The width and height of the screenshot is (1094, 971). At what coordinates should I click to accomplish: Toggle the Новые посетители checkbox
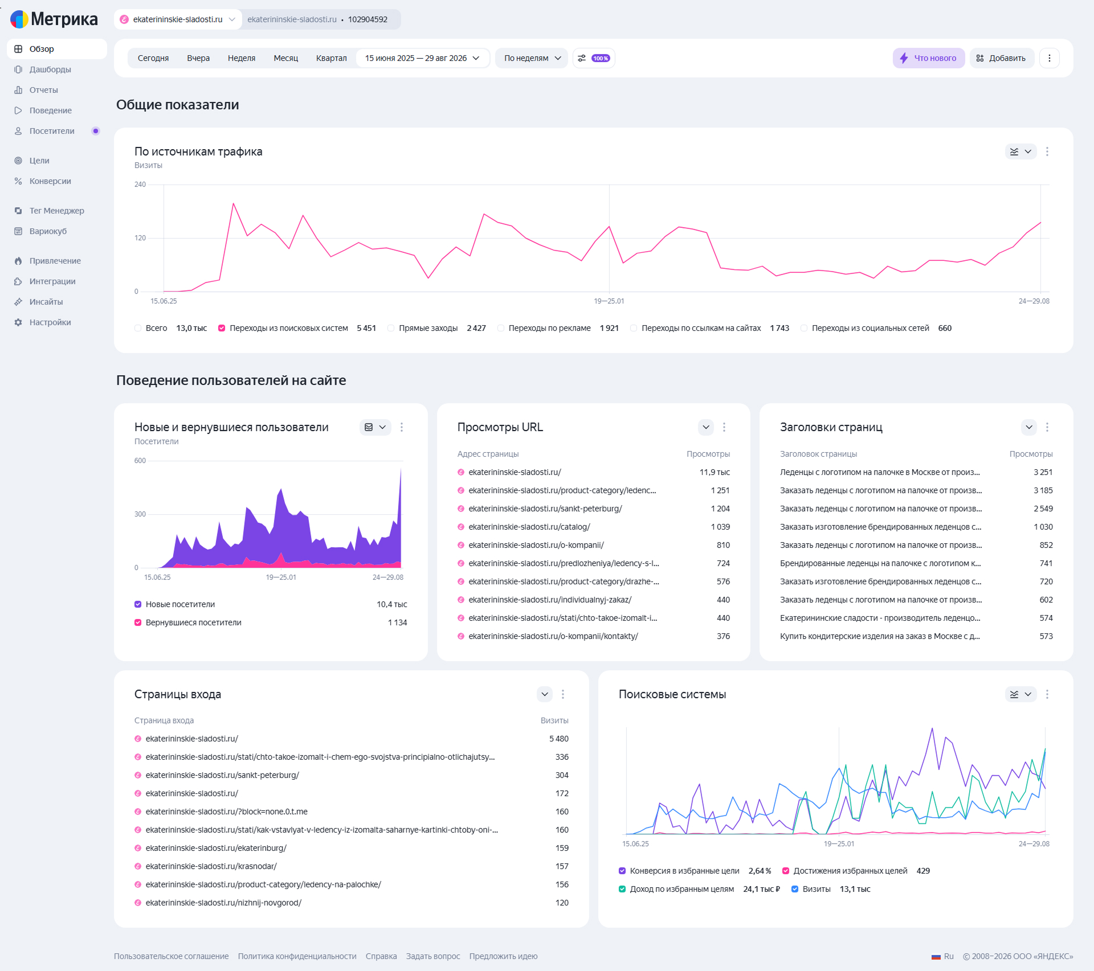tap(138, 604)
